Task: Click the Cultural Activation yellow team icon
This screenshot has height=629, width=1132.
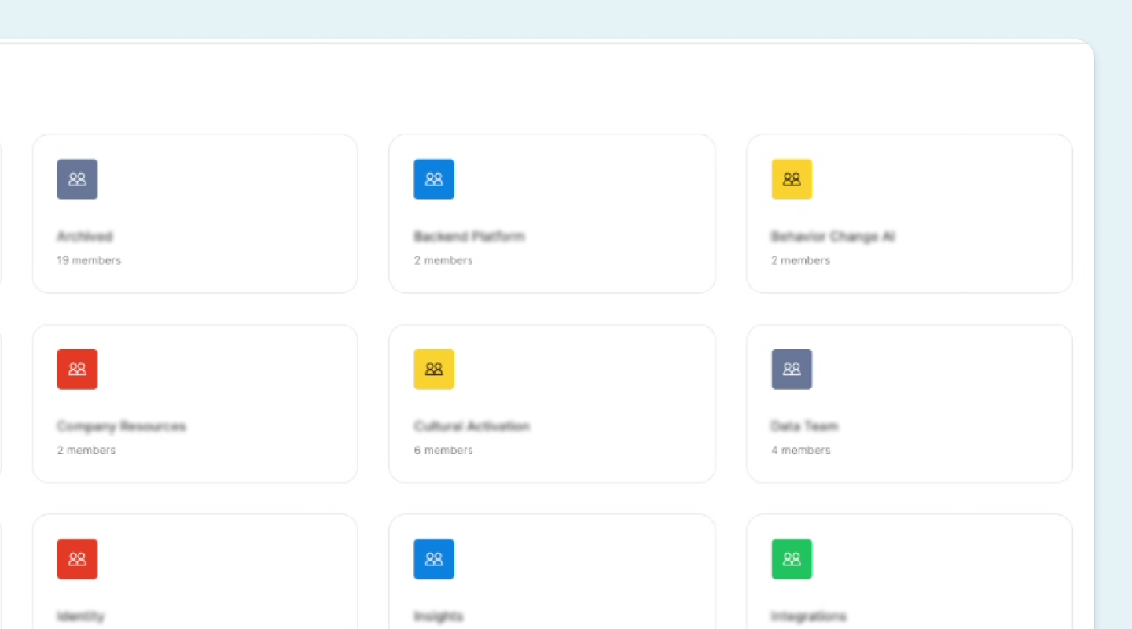Action: (433, 369)
